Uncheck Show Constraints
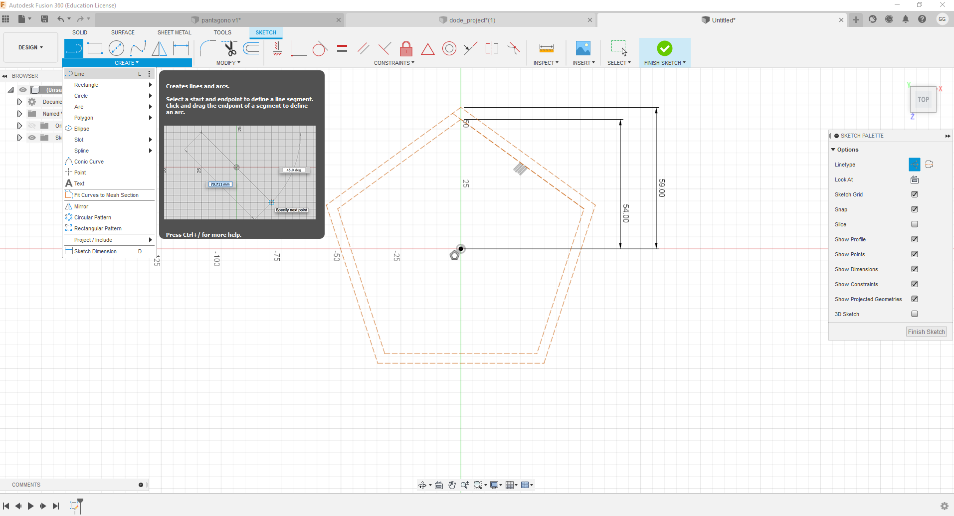Screen dimensions: 954x516 coord(915,284)
